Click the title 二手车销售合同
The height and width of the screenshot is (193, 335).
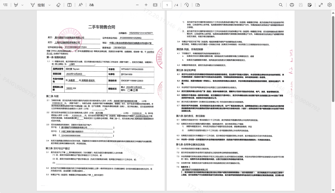click(x=102, y=27)
